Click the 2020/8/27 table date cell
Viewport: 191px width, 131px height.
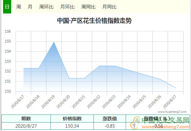click(26, 126)
